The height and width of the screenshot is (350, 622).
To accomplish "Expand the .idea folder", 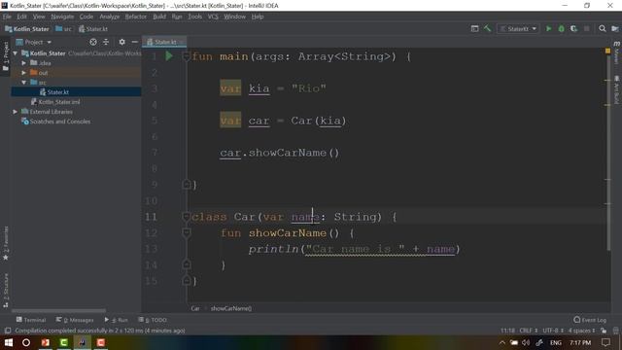I will point(24,62).
